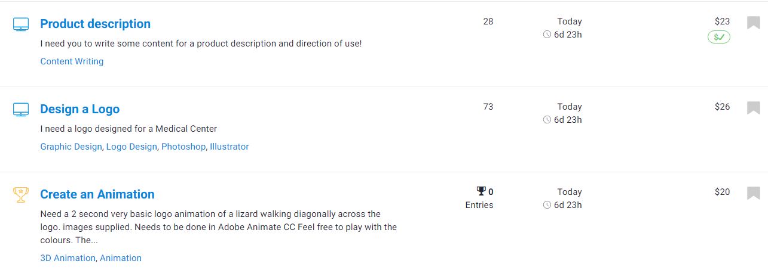The width and height of the screenshot is (768, 270).
Task: Open the Product description project title
Action: tap(95, 24)
